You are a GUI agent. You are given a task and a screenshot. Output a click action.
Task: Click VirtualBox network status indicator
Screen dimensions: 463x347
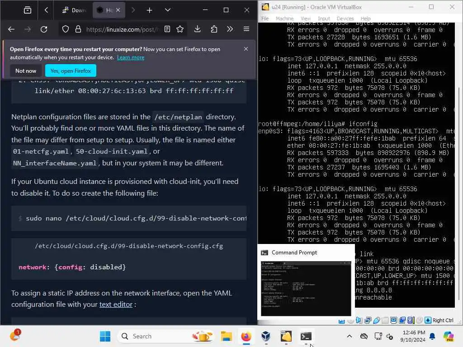[x=368, y=320]
